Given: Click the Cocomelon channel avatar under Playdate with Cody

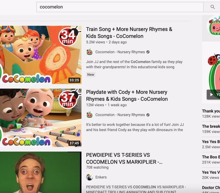Looking at the screenshot, I should click(x=90, y=115).
